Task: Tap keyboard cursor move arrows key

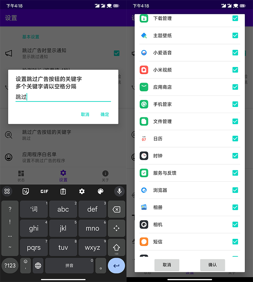Action: click(x=116, y=228)
